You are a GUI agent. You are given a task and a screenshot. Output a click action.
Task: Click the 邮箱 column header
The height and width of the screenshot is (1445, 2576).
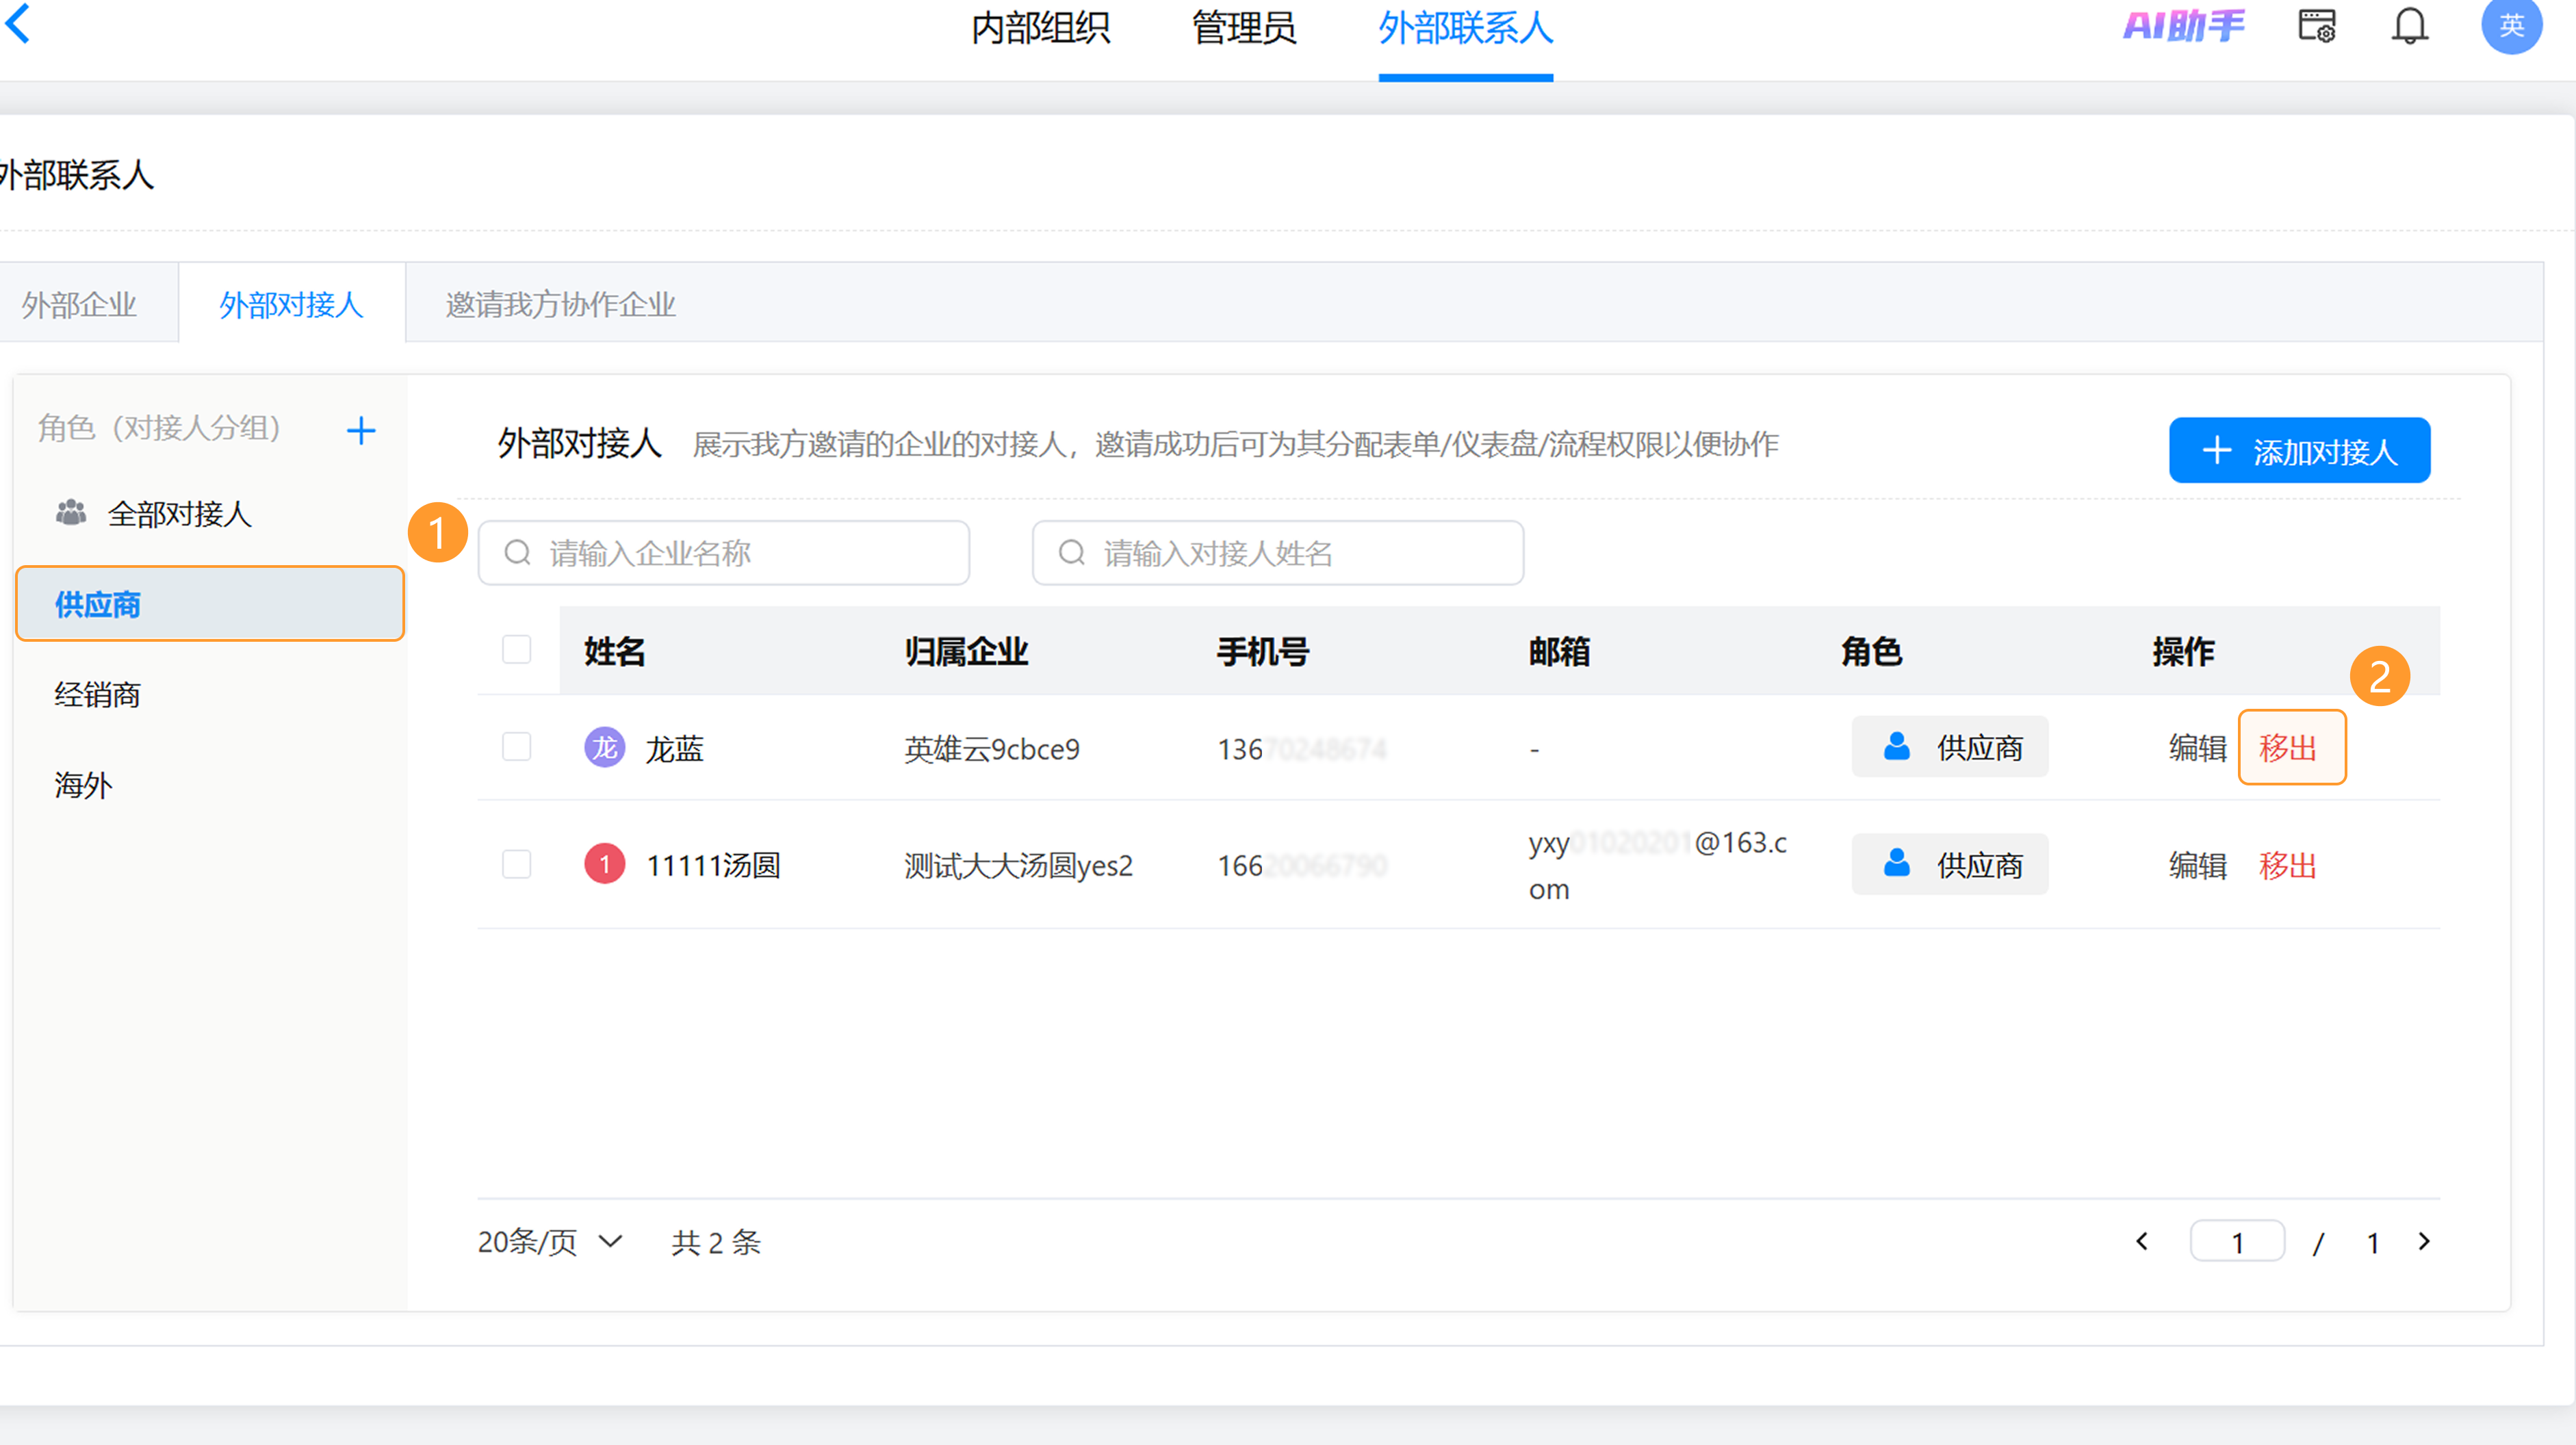1559,651
